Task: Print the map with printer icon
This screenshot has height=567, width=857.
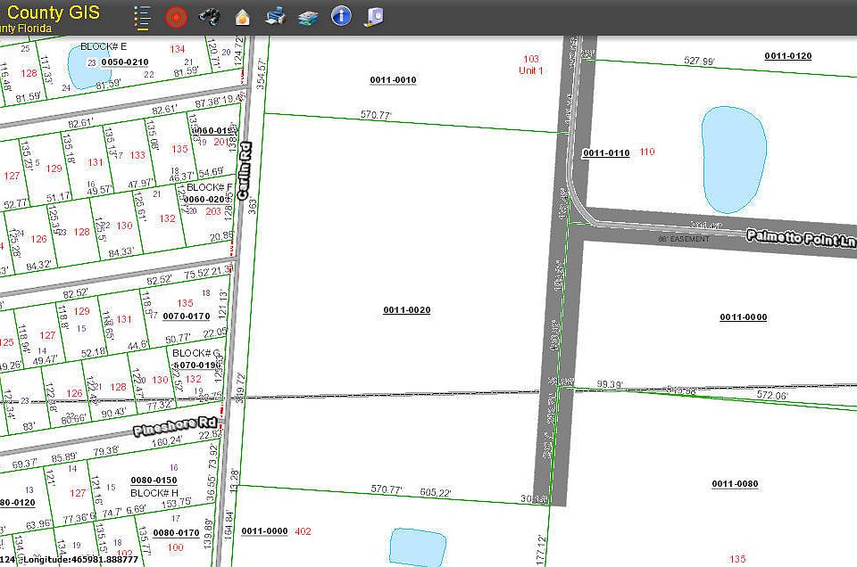Action: (275, 16)
